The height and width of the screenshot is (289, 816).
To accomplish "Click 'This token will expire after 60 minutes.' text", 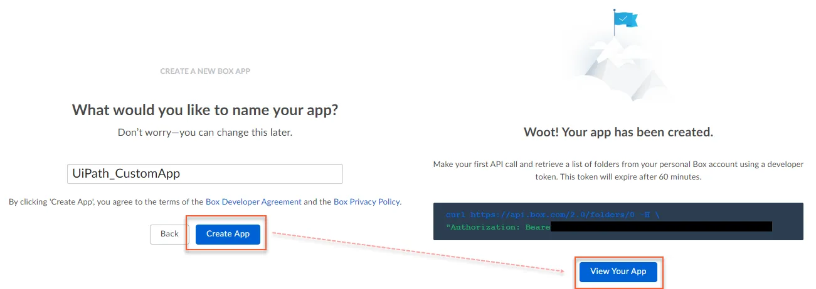I will tap(629, 176).
